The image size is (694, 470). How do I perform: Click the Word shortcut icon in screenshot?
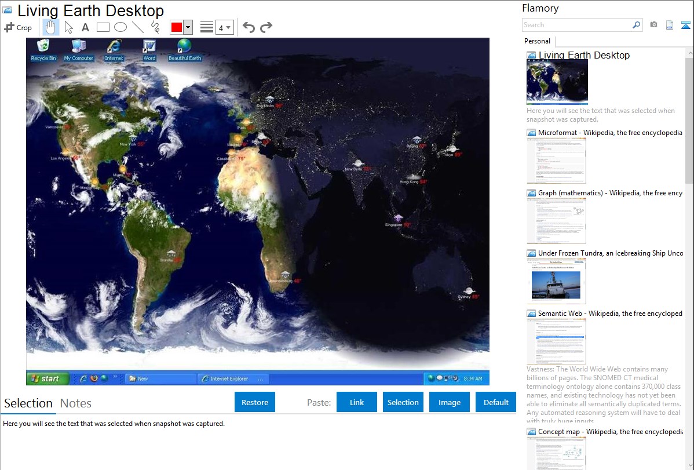tap(149, 50)
